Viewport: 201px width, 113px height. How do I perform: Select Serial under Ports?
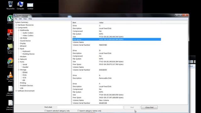[x=25, y=64]
